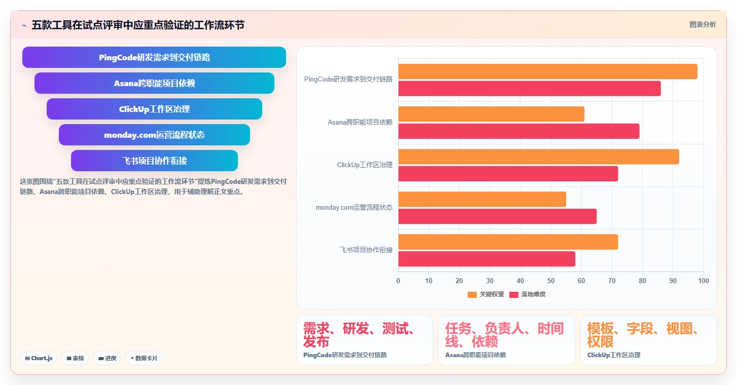737x385 pixels.
Task: Select the PingCode研发需求到交付链路 funnel bar
Action: click(x=154, y=57)
